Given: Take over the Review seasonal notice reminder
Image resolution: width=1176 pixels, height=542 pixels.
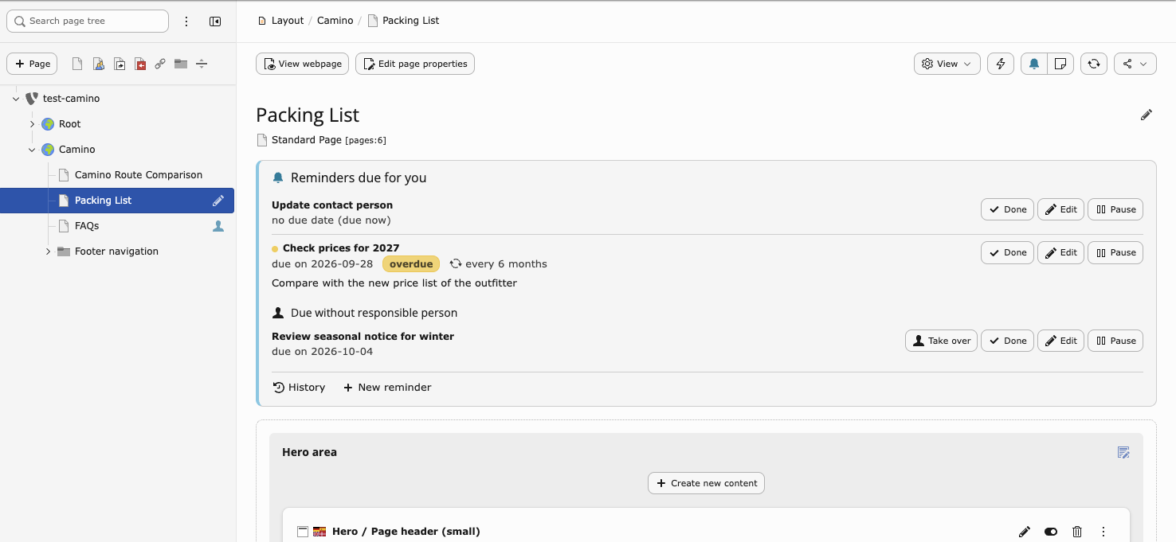Looking at the screenshot, I should point(941,341).
